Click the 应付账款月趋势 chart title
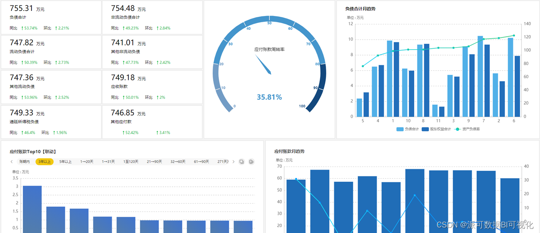Image resolution: width=540 pixels, height=233 pixels. [x=289, y=151]
